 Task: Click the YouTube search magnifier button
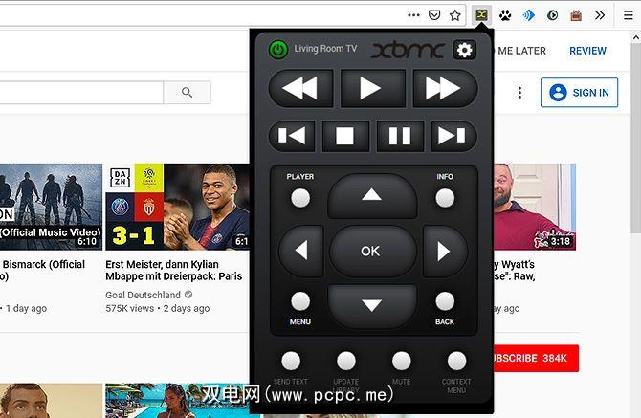coord(188,93)
